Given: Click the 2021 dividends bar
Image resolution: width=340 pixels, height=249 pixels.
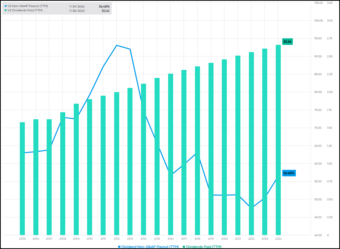Looking at the screenshot, I should (x=238, y=145).
